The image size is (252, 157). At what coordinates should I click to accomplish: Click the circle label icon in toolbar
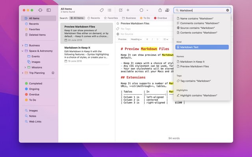(141, 10)
